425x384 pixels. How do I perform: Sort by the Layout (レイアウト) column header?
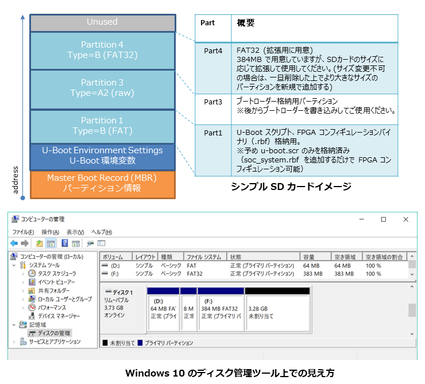coord(145,257)
